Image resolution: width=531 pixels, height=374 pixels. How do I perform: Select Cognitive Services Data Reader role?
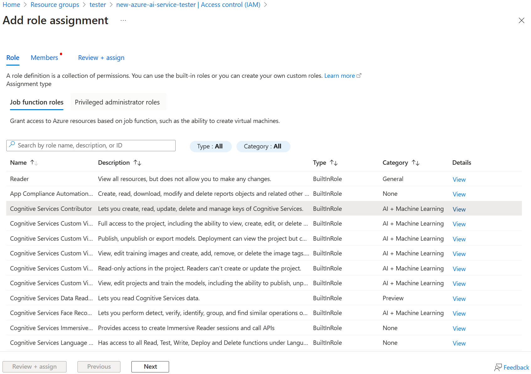[x=264, y=298]
